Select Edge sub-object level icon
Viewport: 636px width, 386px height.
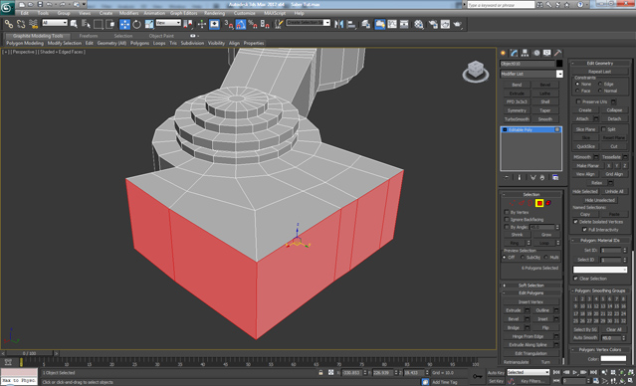pyautogui.click(x=522, y=203)
